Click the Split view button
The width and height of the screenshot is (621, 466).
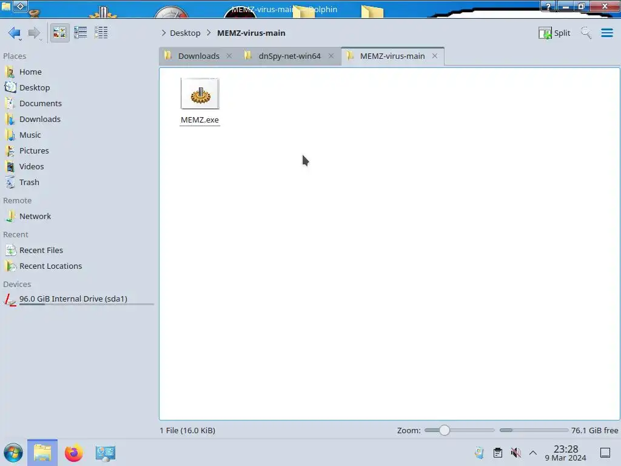point(554,33)
